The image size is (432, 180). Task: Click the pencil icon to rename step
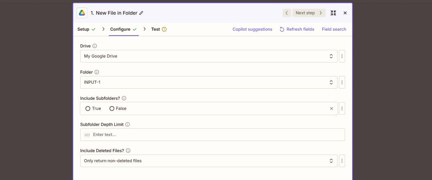141,13
